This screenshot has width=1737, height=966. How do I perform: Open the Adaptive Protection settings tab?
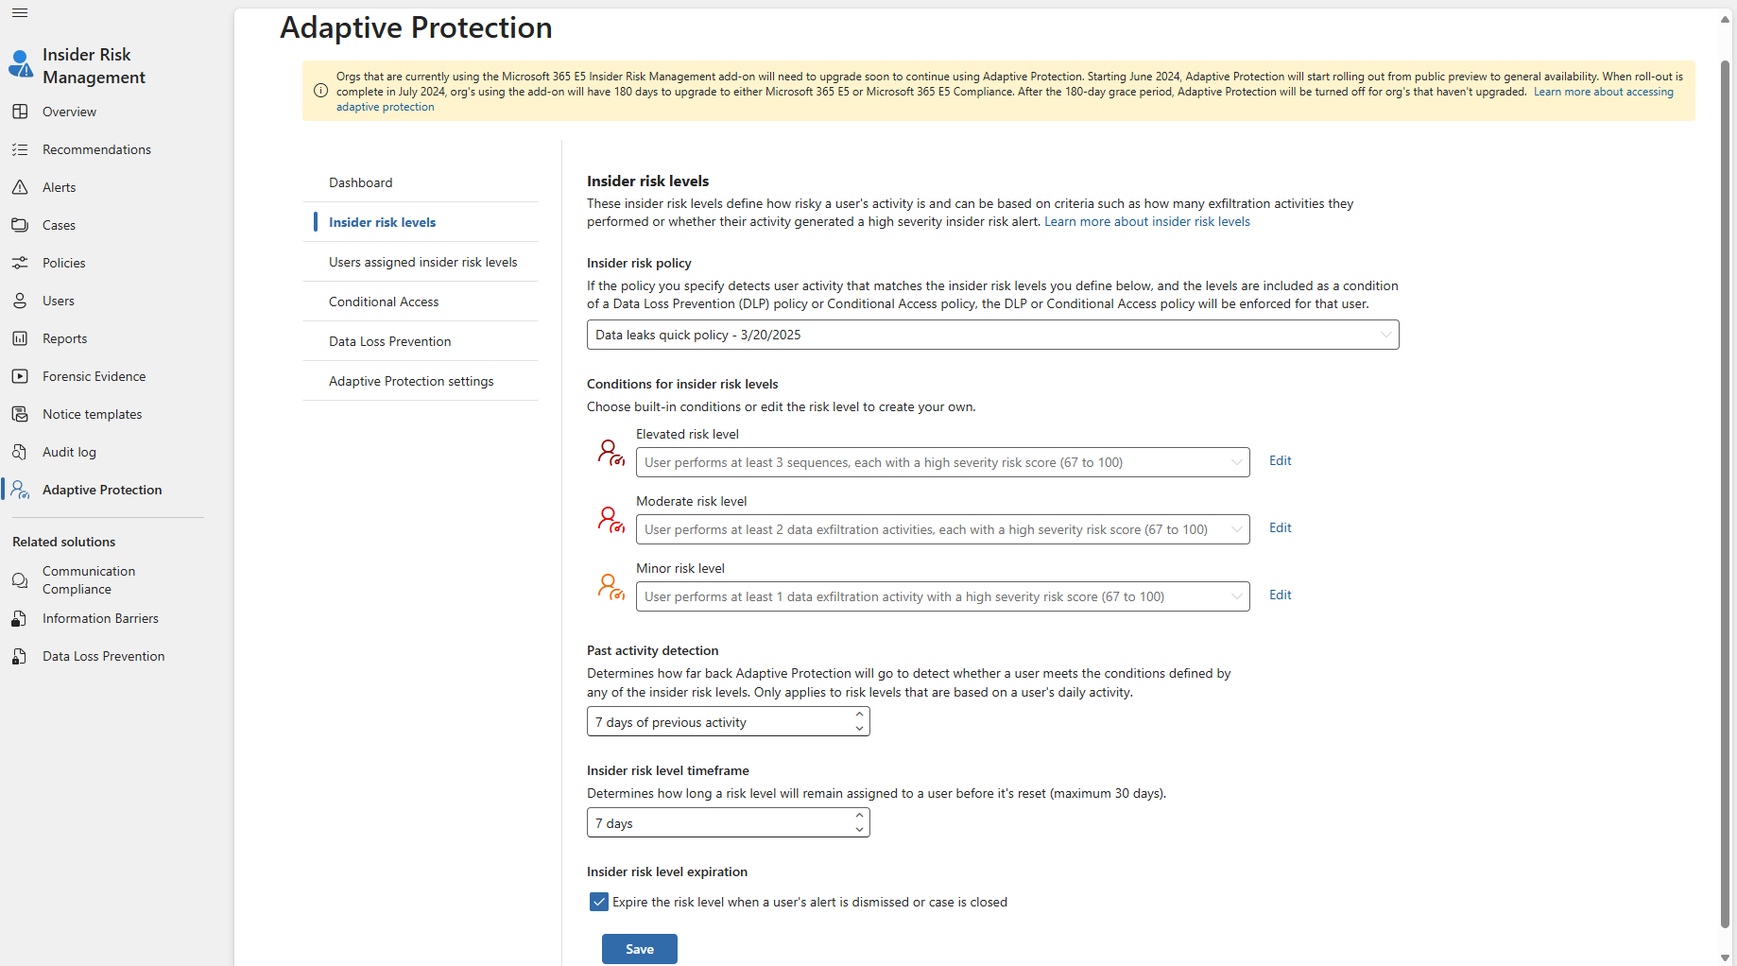[411, 381]
